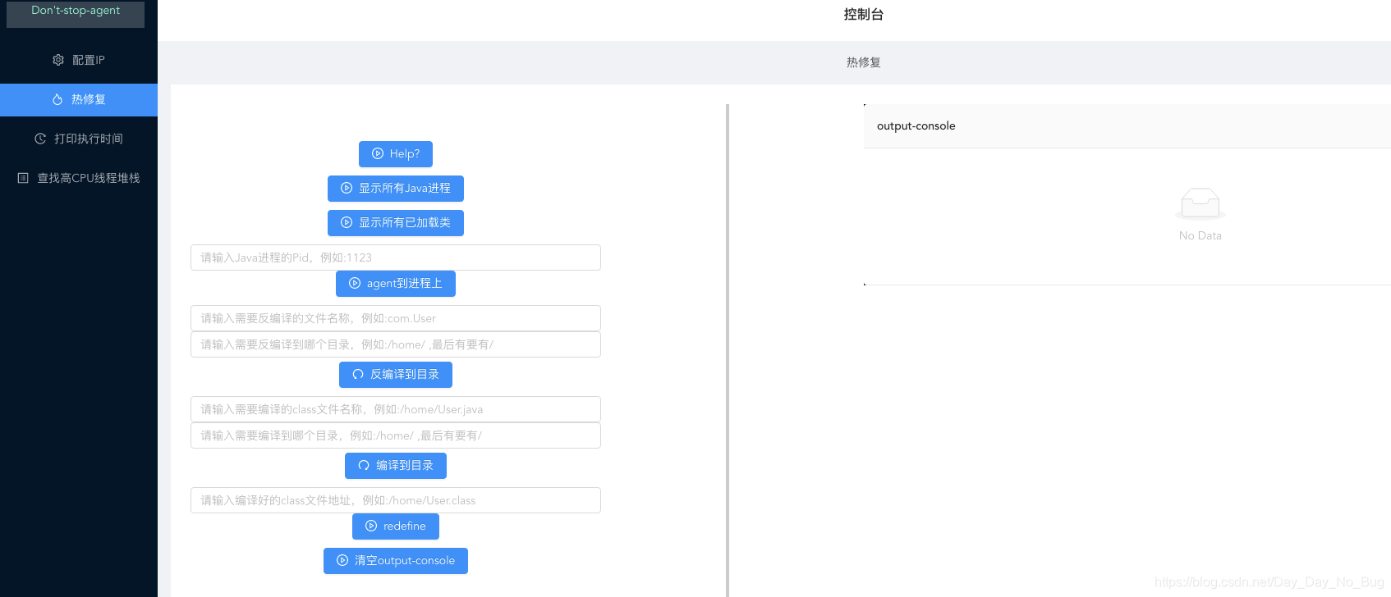Viewport: 1391px width, 597px height.
Task: Click the play icon on redefine button
Action: point(371,526)
